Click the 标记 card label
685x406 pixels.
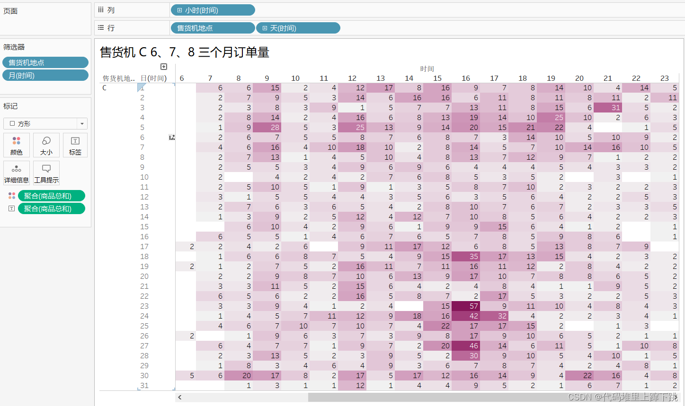tap(10, 106)
